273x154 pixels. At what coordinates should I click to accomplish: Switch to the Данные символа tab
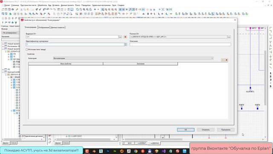(58, 27)
